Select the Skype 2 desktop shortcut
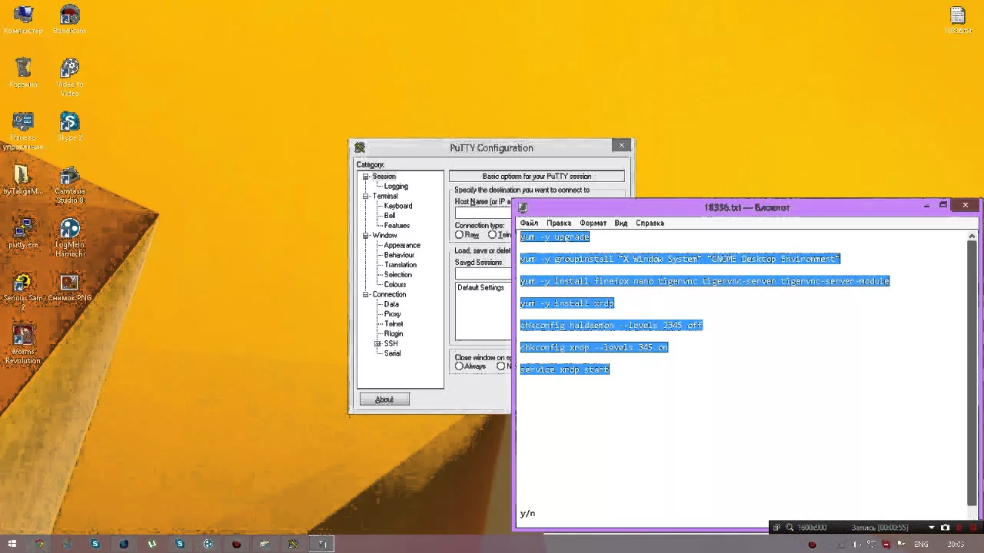Viewport: 984px width, 553px height. [69, 127]
